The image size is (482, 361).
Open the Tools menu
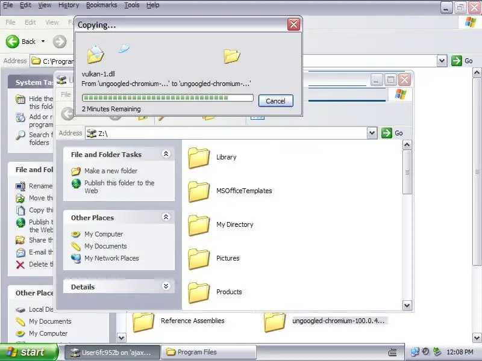coord(131,5)
